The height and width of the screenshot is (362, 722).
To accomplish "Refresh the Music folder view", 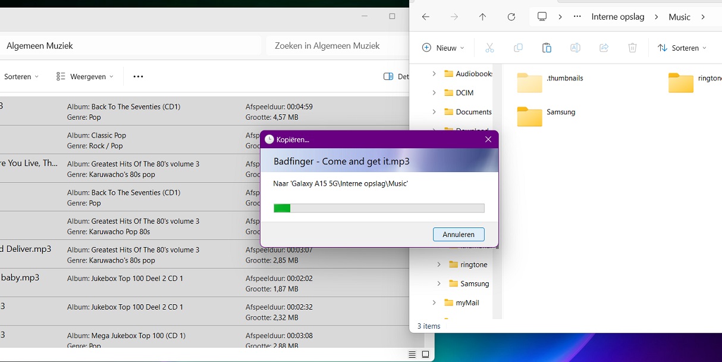I will 511,17.
